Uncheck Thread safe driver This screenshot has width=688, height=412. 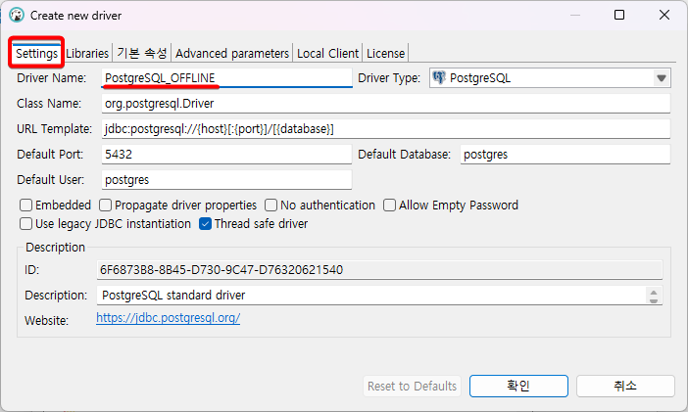206,223
